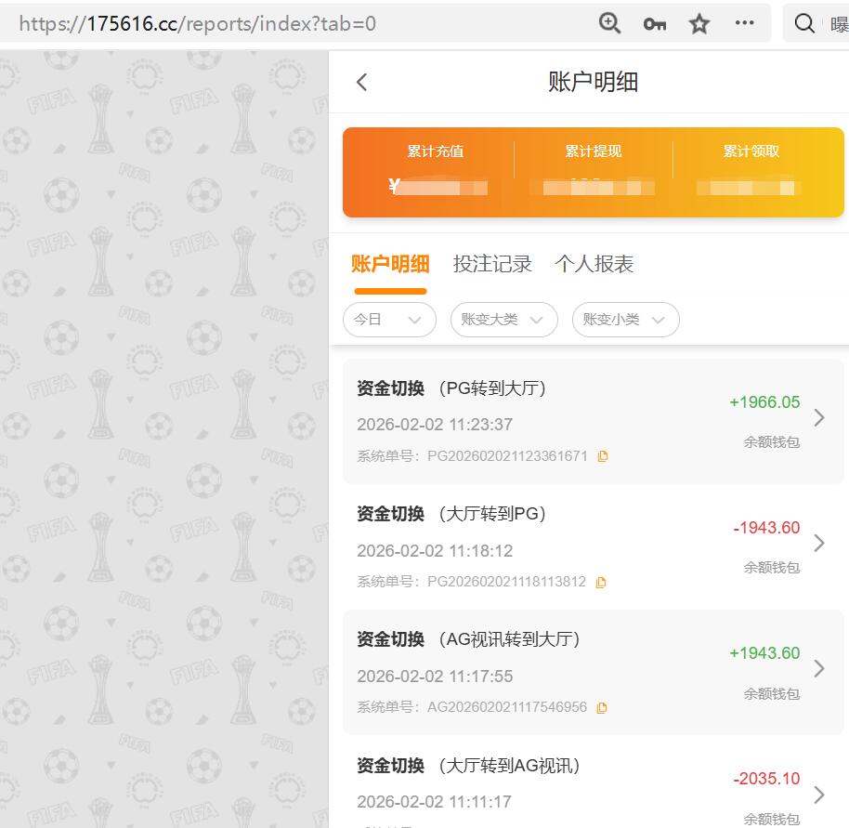The image size is (849, 828).
Task: Star this page as a bookmark
Action: (x=699, y=23)
